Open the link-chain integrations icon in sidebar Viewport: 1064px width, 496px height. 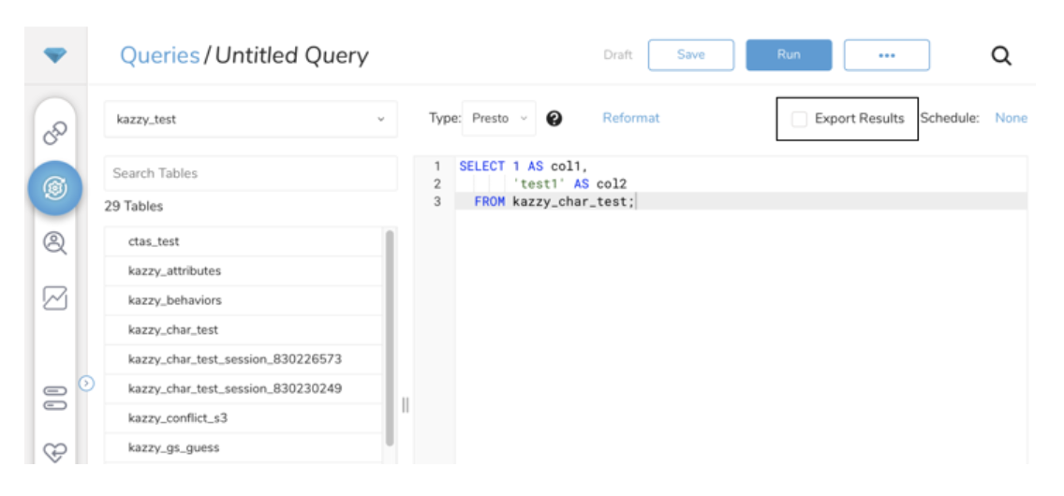pyautogui.click(x=55, y=134)
